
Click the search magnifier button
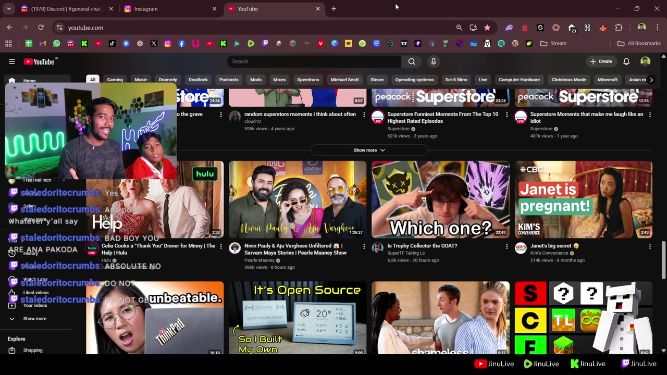412,61
